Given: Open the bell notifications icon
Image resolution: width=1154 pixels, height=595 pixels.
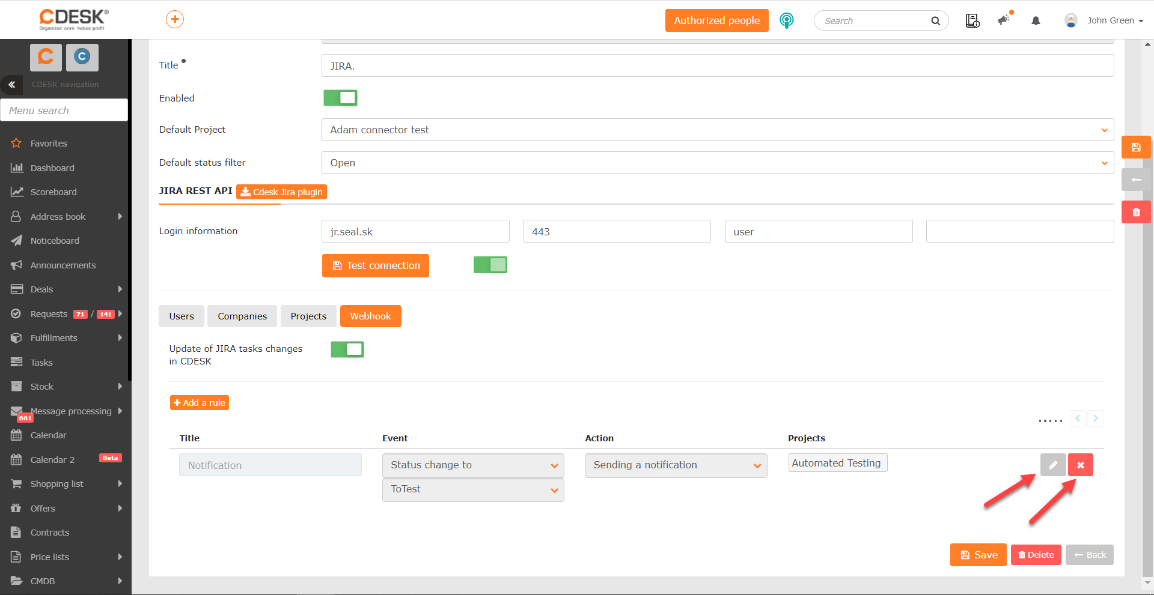Looking at the screenshot, I should 1036,20.
